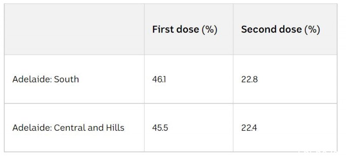Click the (%) after Second dose
Screen dimensions: 346x158
pyautogui.click(x=312, y=30)
